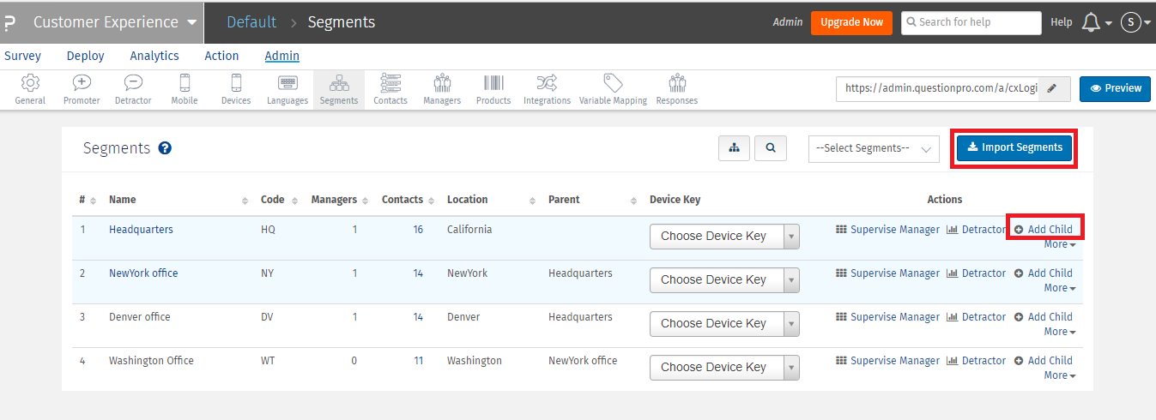Image resolution: width=1156 pixels, height=420 pixels.
Task: Expand More options for Denver office
Action: (1059, 332)
